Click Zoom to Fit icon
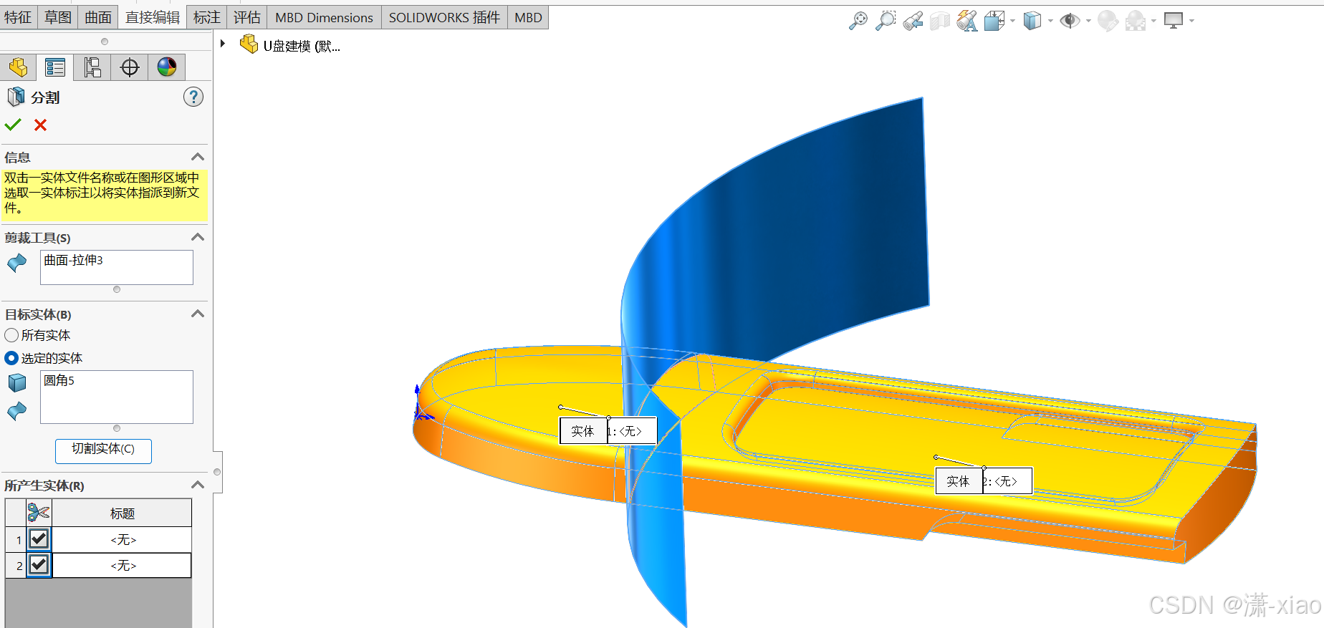The image size is (1324, 628). click(858, 21)
